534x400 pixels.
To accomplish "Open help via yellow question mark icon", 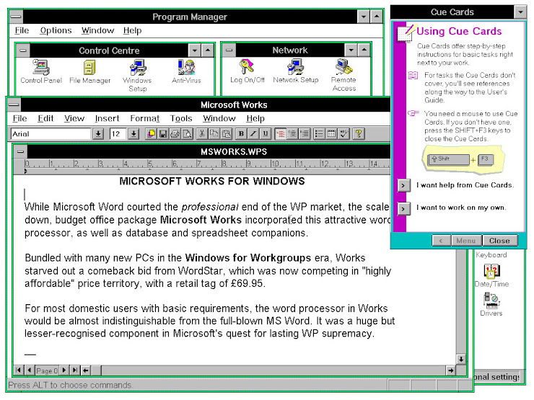I will [x=358, y=133].
